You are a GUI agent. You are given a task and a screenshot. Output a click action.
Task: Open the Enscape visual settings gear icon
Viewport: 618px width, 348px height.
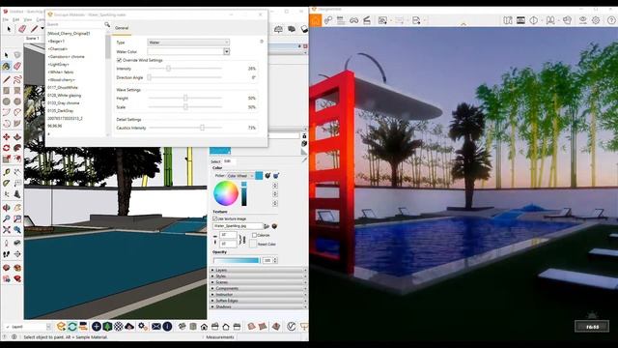(x=596, y=20)
